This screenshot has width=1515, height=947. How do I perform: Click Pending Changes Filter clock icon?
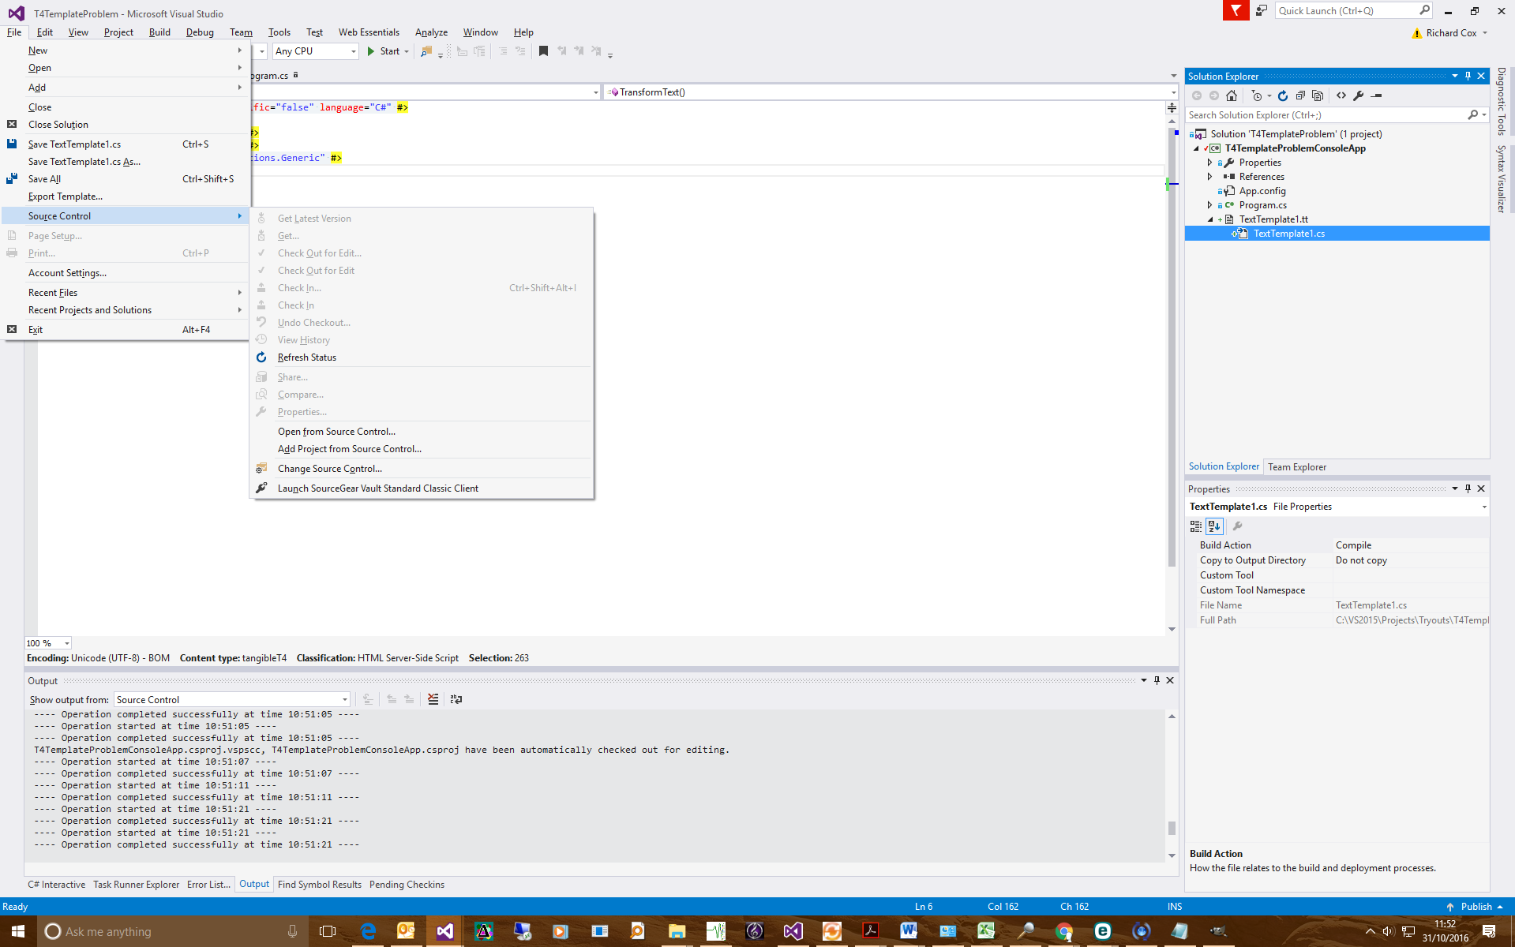pos(1257,95)
